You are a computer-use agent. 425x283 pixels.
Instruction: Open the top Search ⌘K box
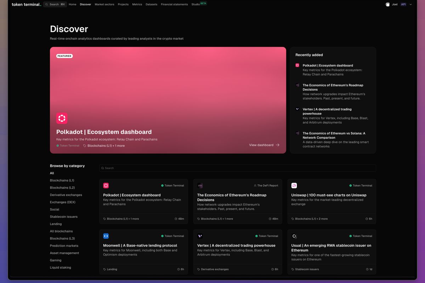[x=55, y=5]
